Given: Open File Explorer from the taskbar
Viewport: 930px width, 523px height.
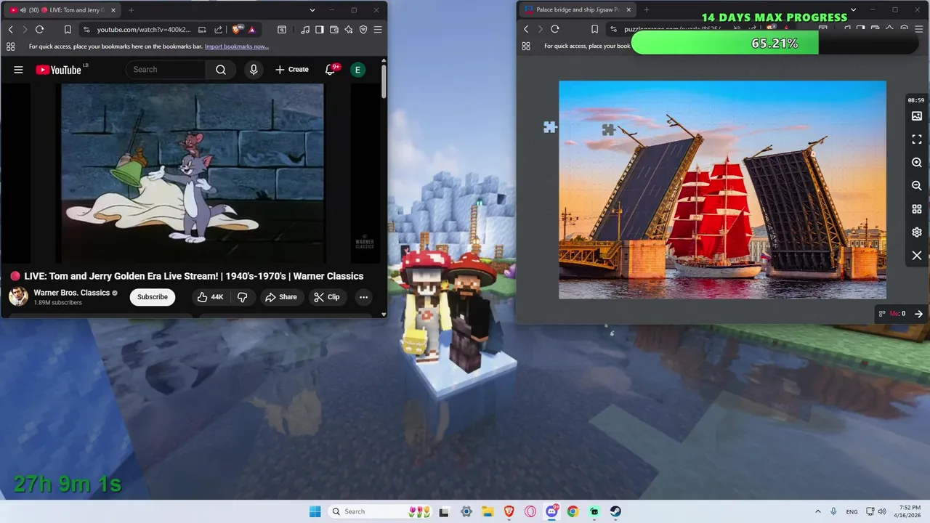Looking at the screenshot, I should (x=488, y=511).
